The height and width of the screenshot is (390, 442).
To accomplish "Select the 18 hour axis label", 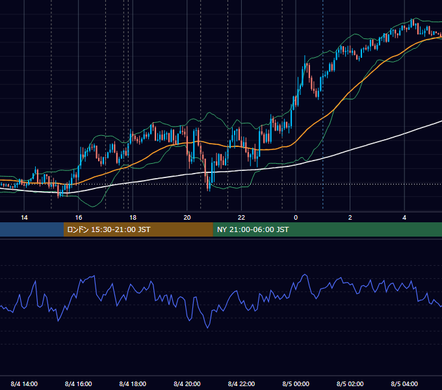I will (x=133, y=218).
